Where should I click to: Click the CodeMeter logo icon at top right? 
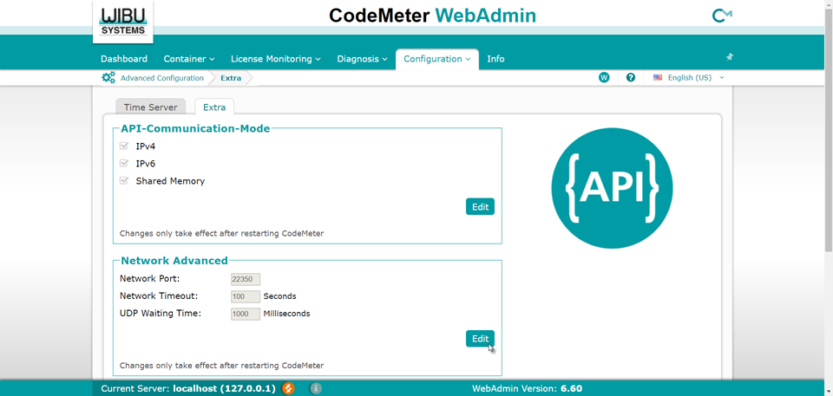(x=721, y=16)
